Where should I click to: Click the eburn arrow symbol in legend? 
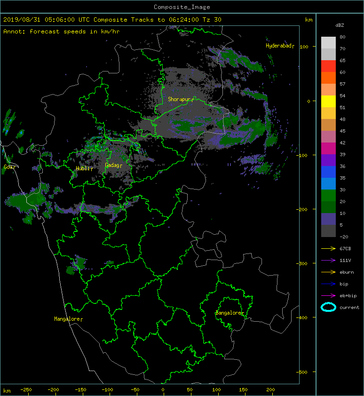tap(328, 272)
